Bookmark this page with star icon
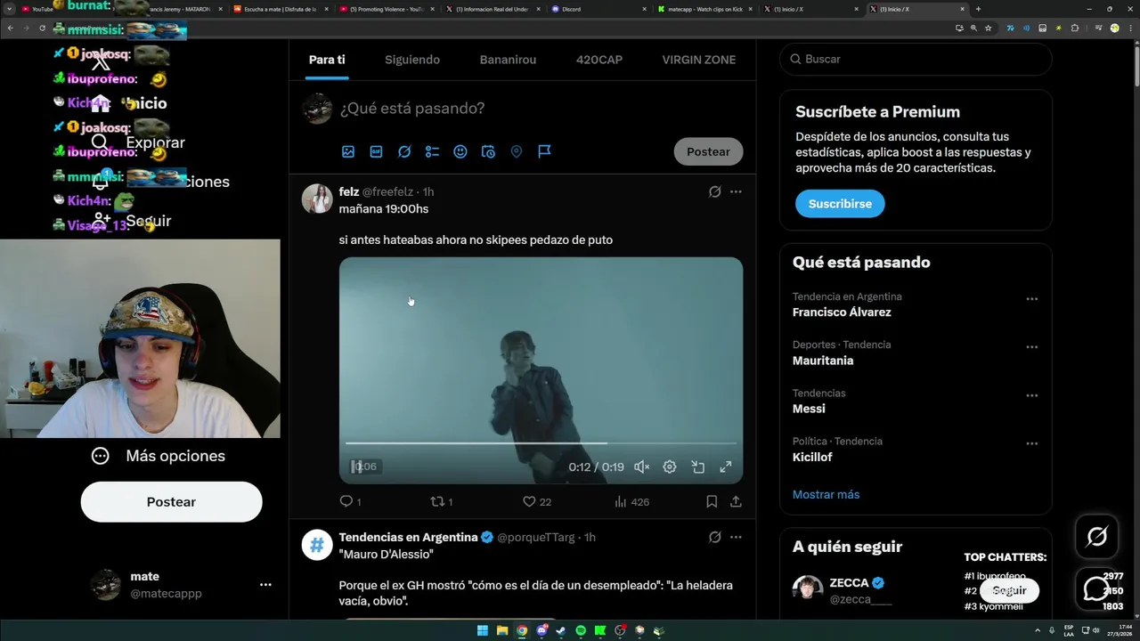Viewport: 1140px width, 641px height. [x=988, y=28]
